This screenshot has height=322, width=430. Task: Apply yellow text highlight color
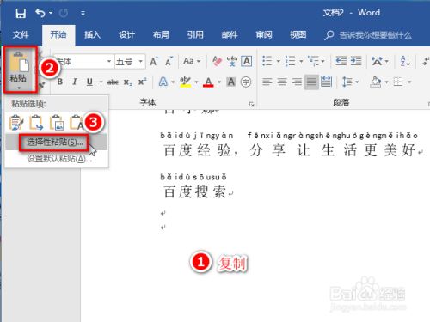click(x=185, y=82)
